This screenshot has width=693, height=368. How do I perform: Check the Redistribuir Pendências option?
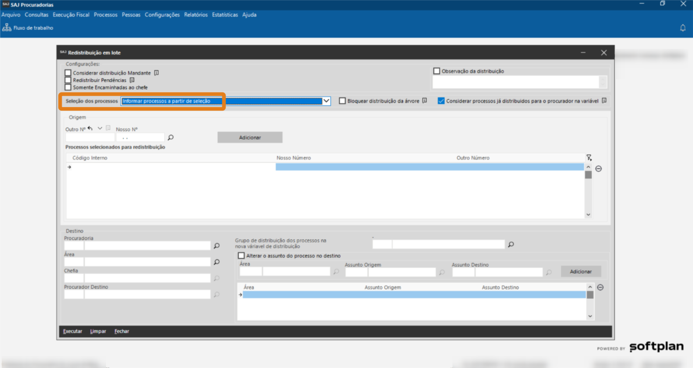tap(68, 80)
